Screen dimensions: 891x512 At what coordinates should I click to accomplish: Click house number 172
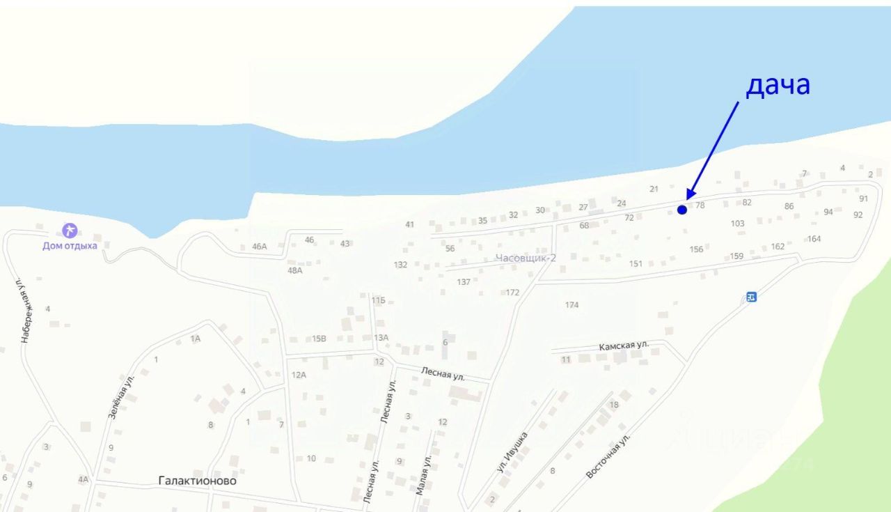click(x=513, y=293)
